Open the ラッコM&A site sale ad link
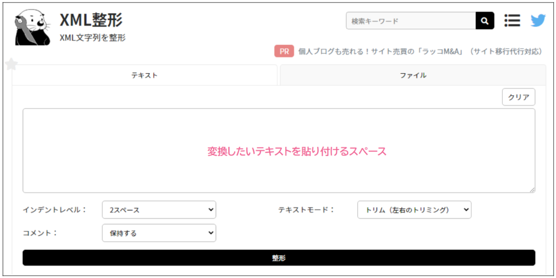 coord(420,51)
